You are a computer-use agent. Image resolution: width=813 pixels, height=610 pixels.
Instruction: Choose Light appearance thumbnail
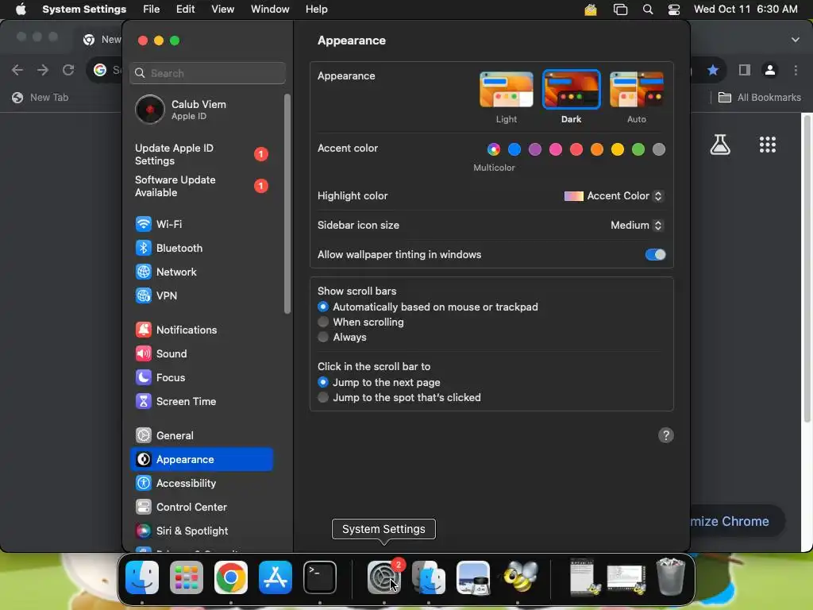[506, 90]
